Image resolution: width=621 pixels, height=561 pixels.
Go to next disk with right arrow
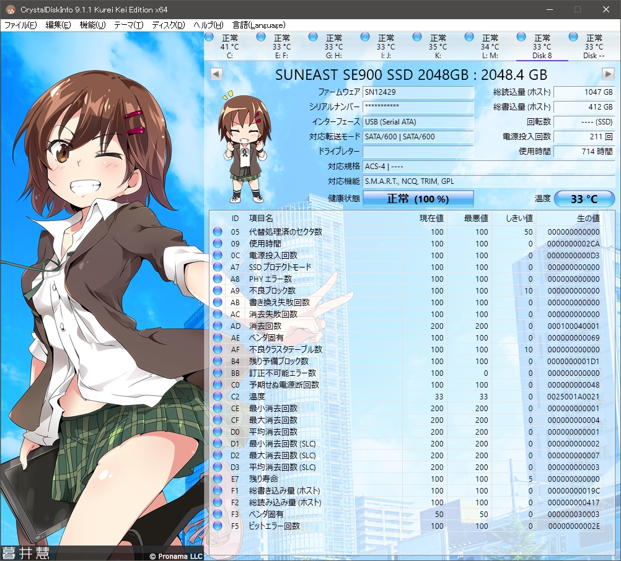tap(608, 74)
